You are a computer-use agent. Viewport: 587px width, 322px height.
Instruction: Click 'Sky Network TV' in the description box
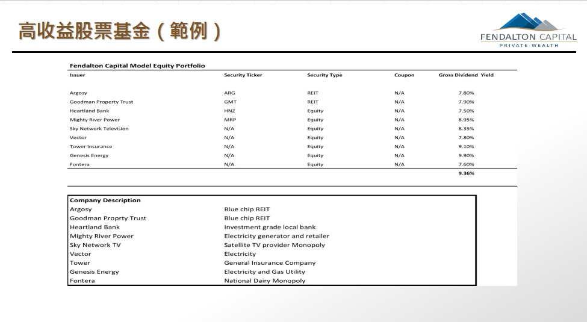coord(95,245)
